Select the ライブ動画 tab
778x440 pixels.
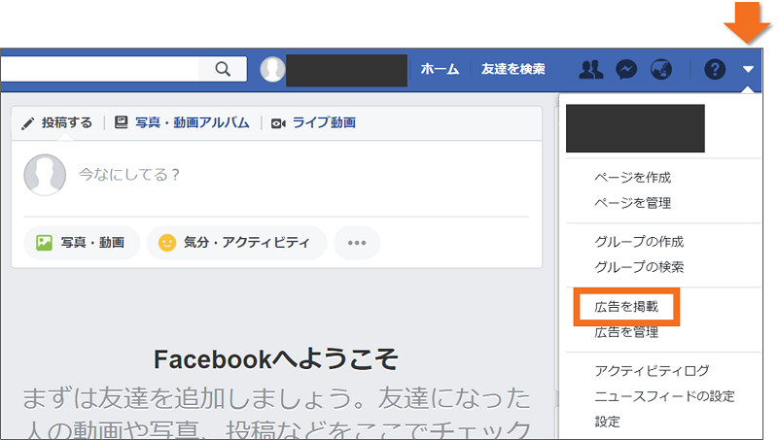[x=313, y=122]
